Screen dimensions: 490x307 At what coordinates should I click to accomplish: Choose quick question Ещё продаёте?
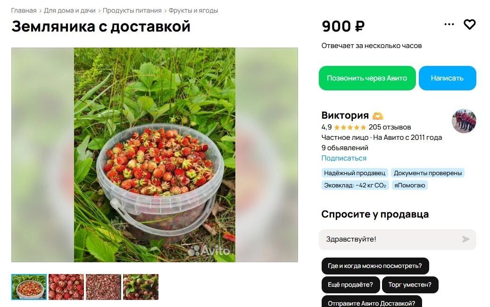(x=350, y=284)
